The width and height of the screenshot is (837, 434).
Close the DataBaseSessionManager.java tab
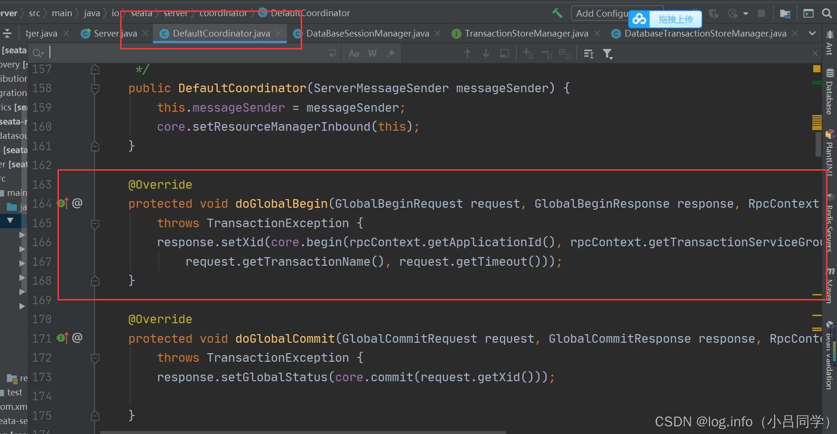coord(438,33)
